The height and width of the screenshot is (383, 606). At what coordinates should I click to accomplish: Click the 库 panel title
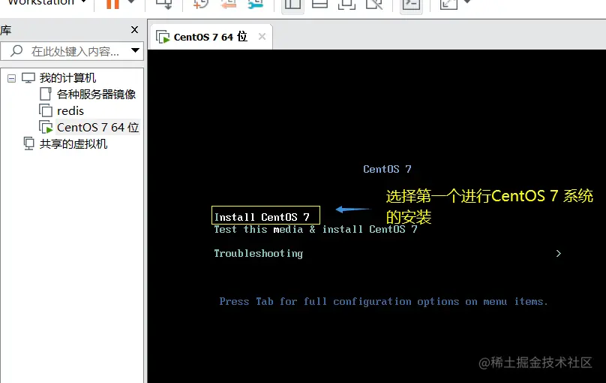tap(6, 30)
